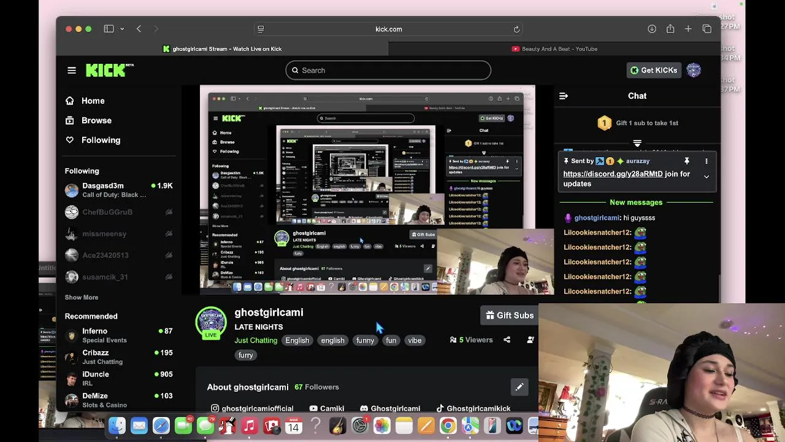The image size is (785, 442).
Task: Click the Just Chatting category link
Action: [x=256, y=340]
